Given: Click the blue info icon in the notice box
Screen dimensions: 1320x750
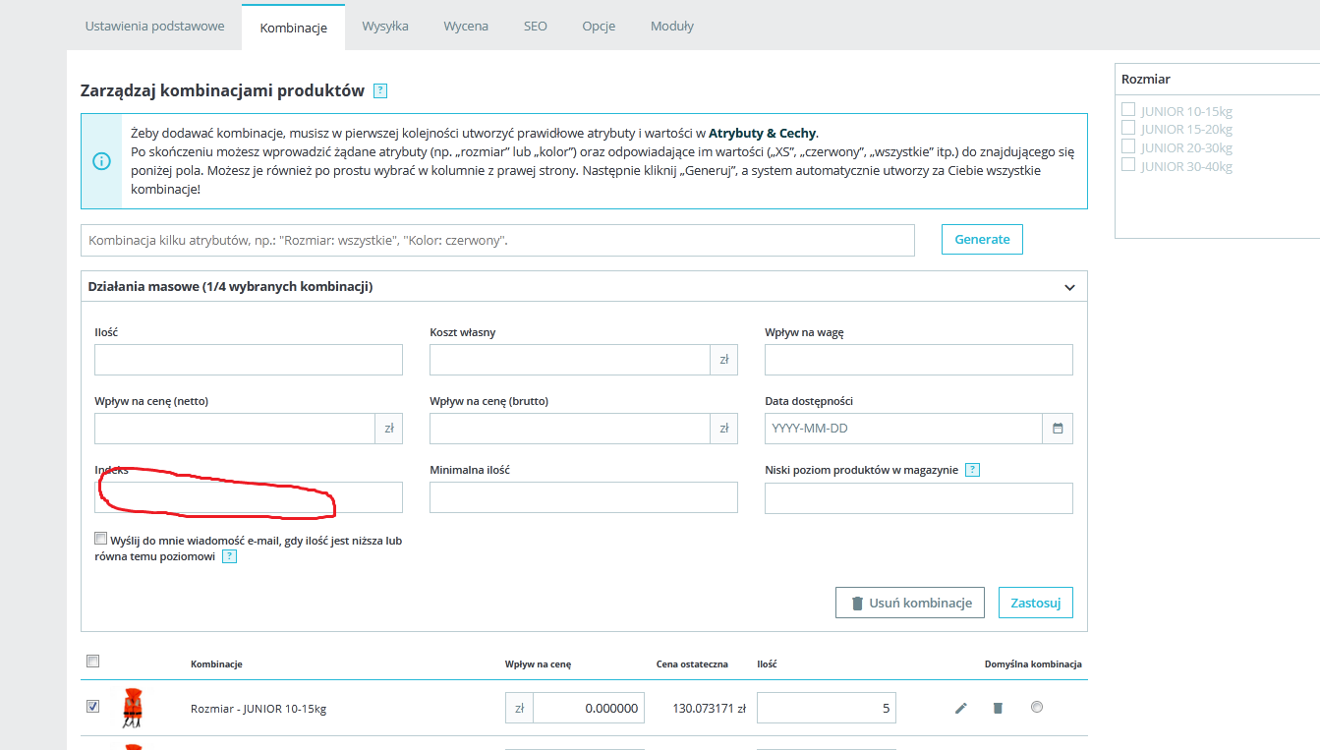Looking at the screenshot, I should (x=101, y=161).
